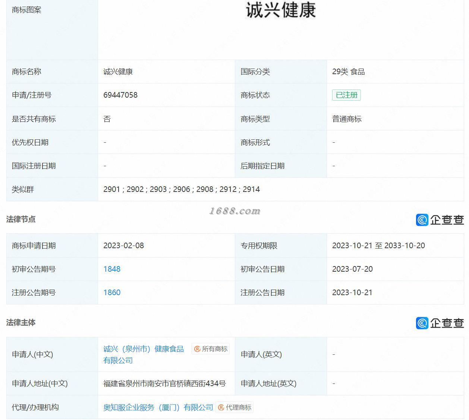Click the 初审公告期号 label cell
Screen dimensions: 469x420
(52, 269)
